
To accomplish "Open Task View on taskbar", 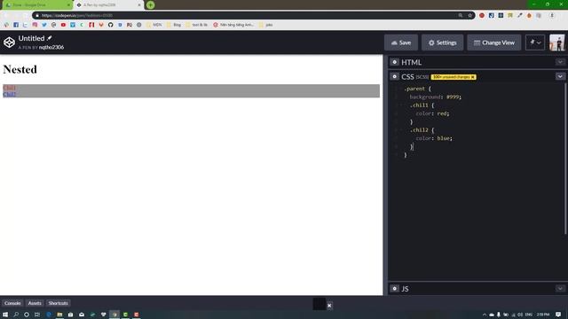I will 37,315.
